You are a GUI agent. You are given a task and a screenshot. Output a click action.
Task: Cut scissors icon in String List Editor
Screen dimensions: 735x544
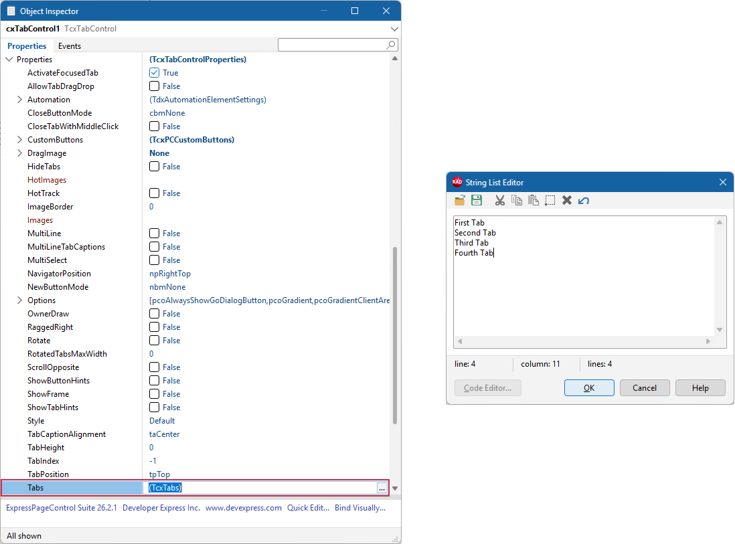click(499, 201)
